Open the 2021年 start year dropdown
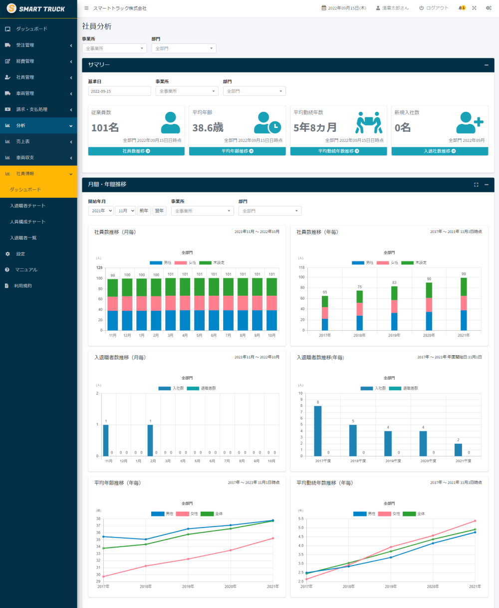 pos(101,211)
